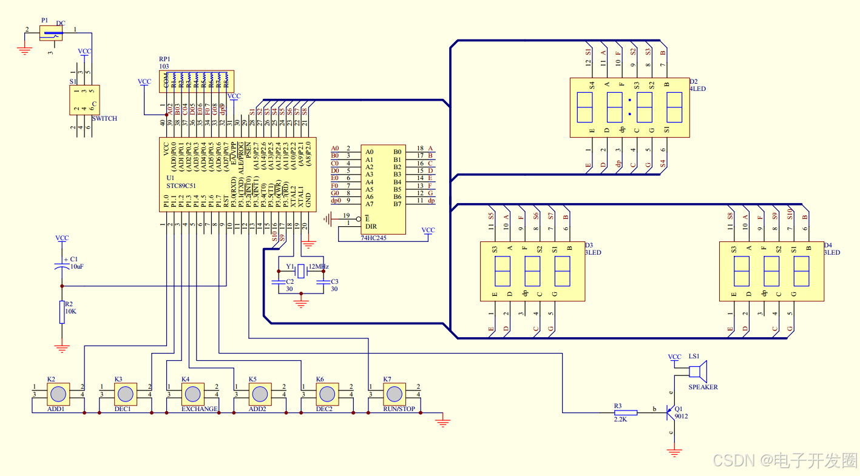The width and height of the screenshot is (860, 476).
Task: Click the 'XTAL2' pin label on U1
Action: click(x=294, y=198)
